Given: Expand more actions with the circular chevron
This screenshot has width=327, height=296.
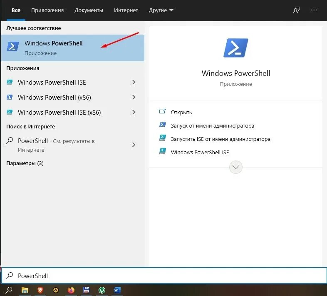Looking at the screenshot, I should pos(235,167).
